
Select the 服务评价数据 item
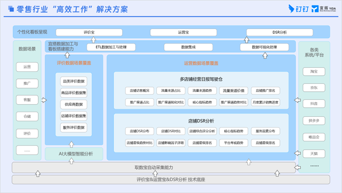pyautogui.click(x=74, y=127)
